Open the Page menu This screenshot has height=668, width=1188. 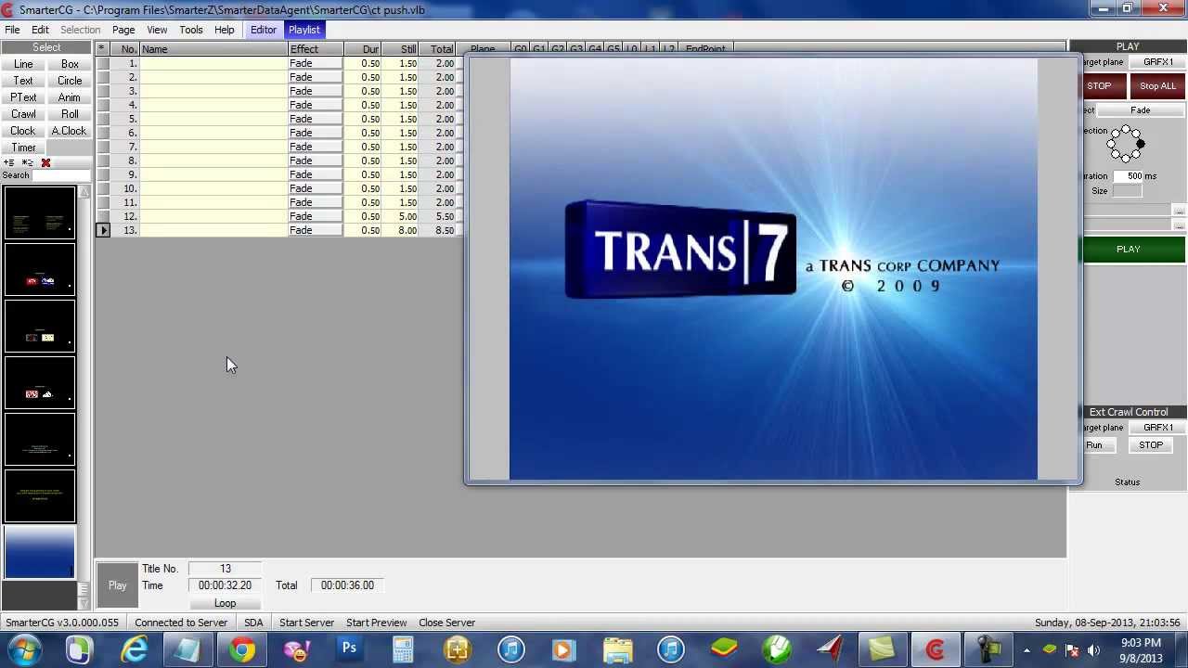123,30
